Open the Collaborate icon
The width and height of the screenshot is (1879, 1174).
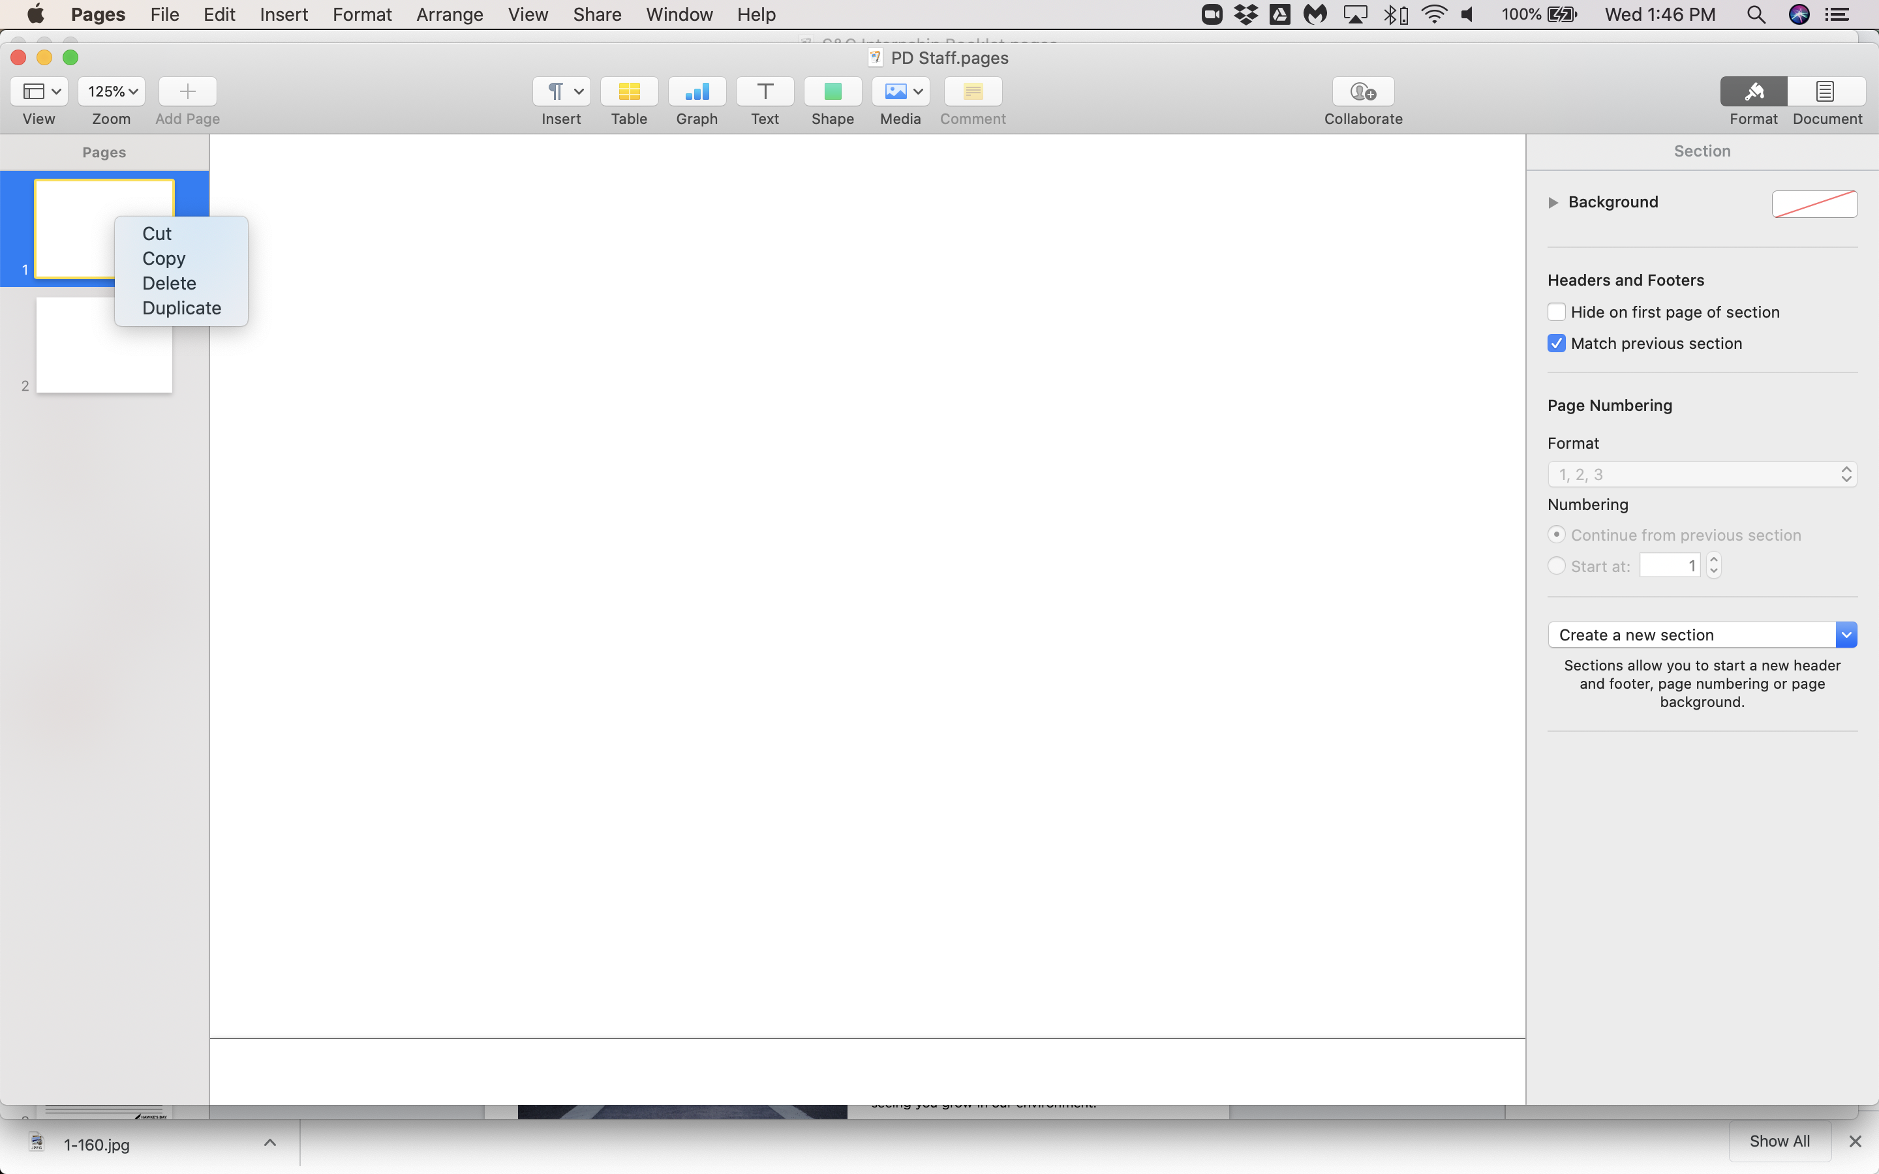coord(1363,91)
